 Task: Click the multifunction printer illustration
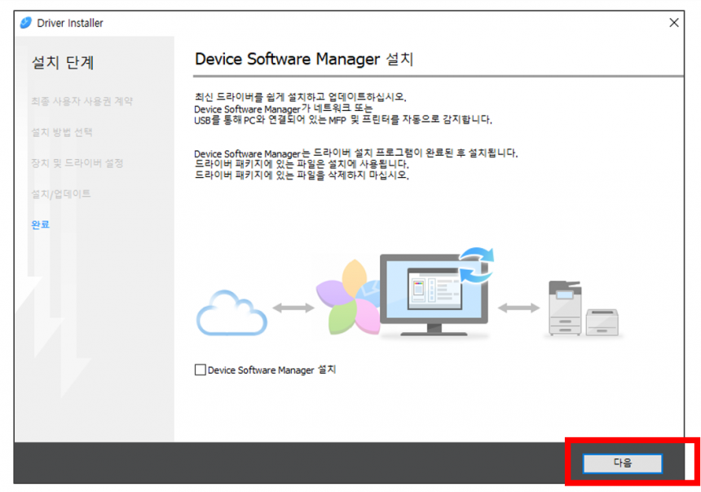point(565,308)
